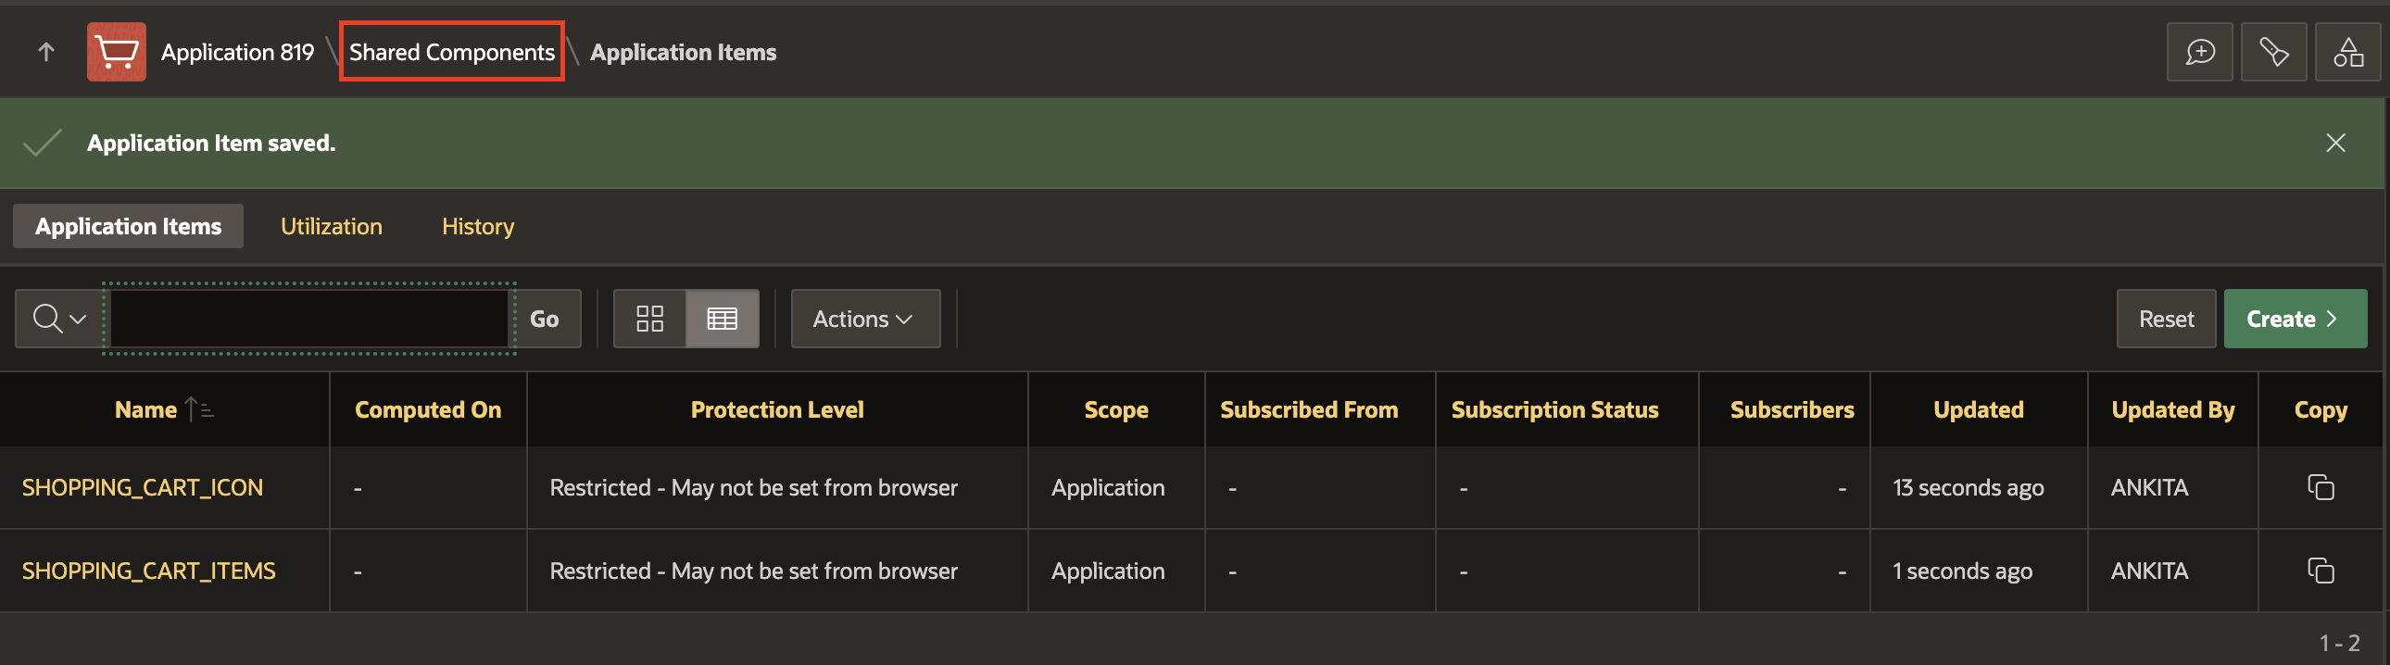Click the up arrow navigation icon
Viewport: 2390px width, 665px height.
pyautogui.click(x=45, y=52)
